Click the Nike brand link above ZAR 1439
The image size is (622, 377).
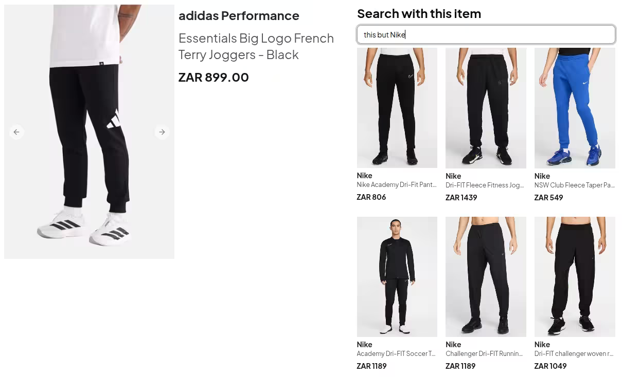[453, 175]
